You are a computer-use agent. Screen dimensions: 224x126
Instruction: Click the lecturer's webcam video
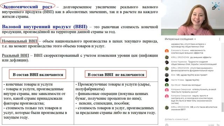192,17
